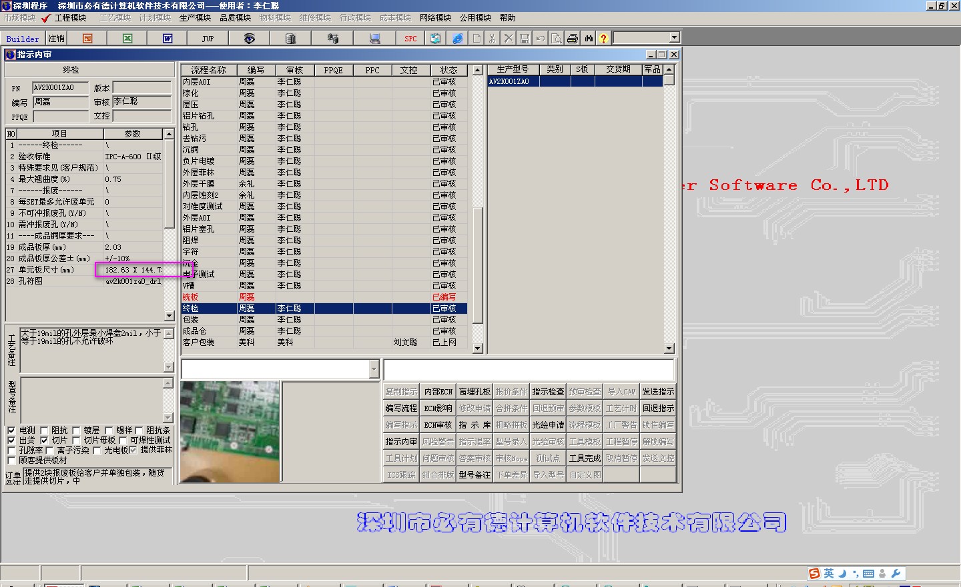Click down arrow of process list scrollbar

pos(477,348)
